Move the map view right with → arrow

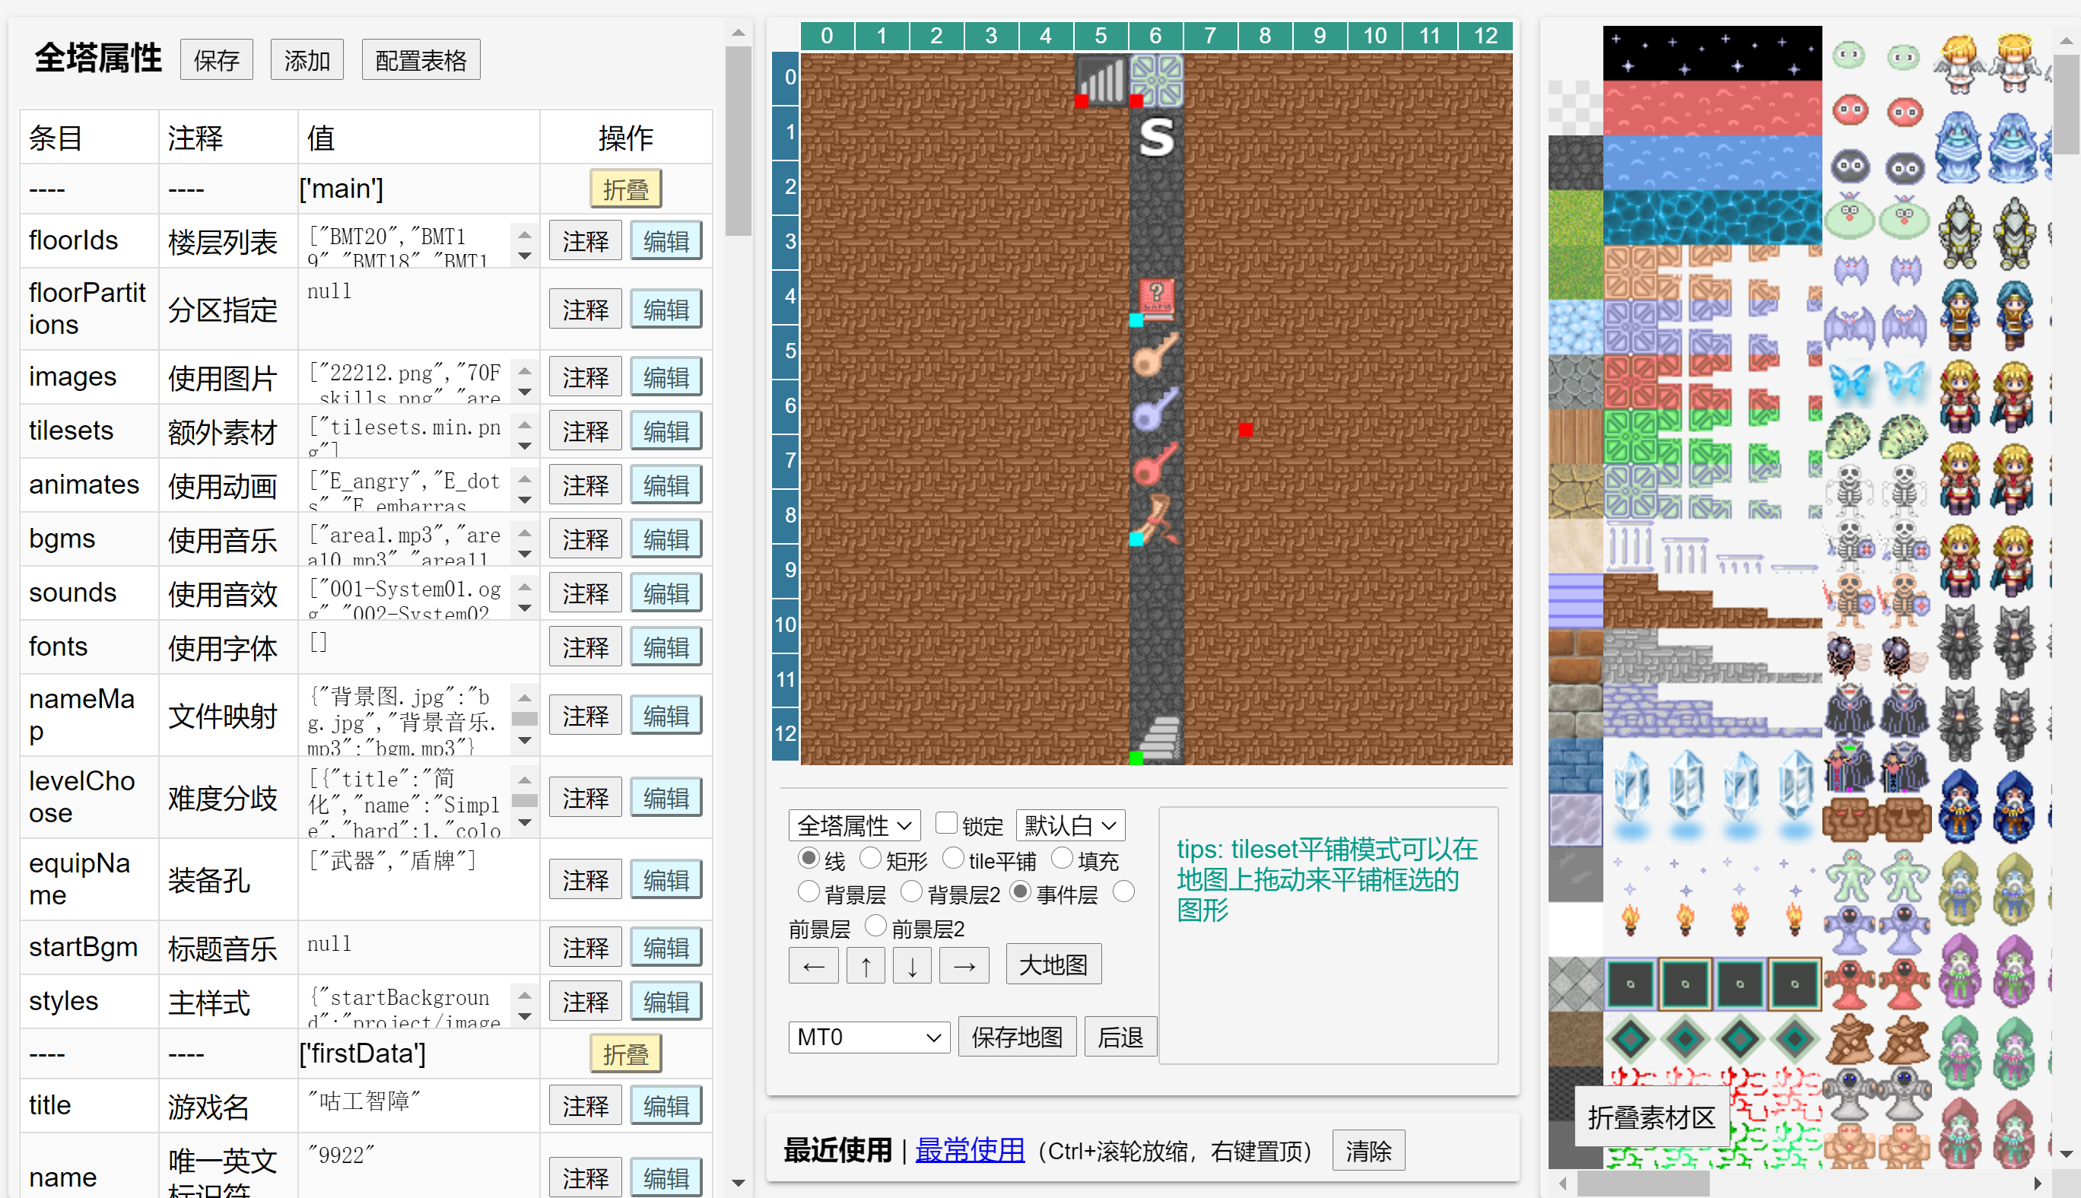964,965
